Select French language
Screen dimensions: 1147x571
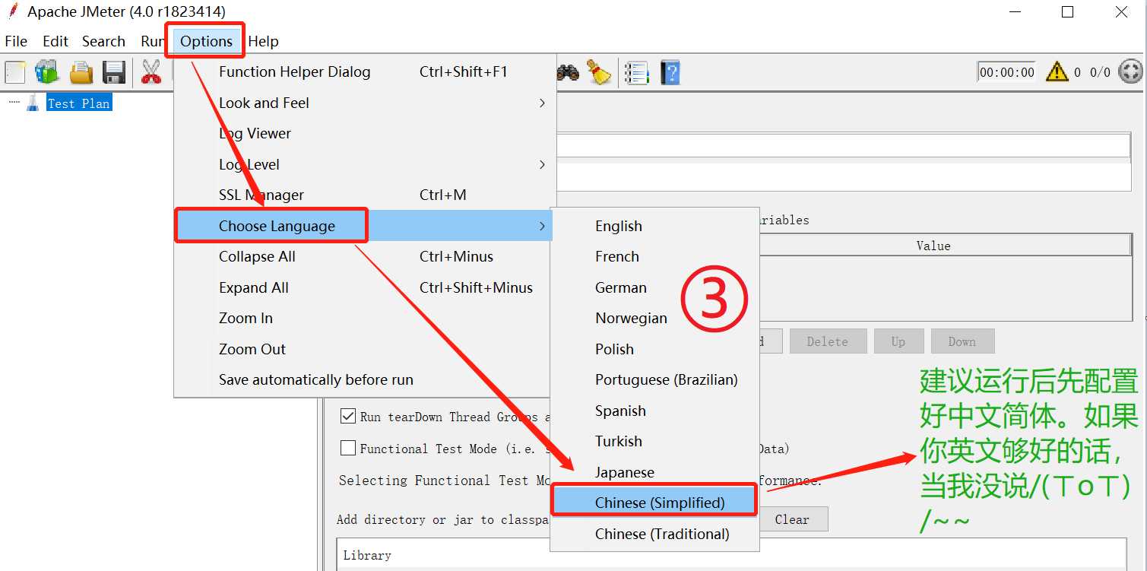[x=654, y=256]
